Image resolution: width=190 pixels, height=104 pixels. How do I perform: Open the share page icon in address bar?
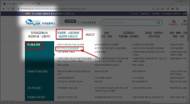coord(158,9)
